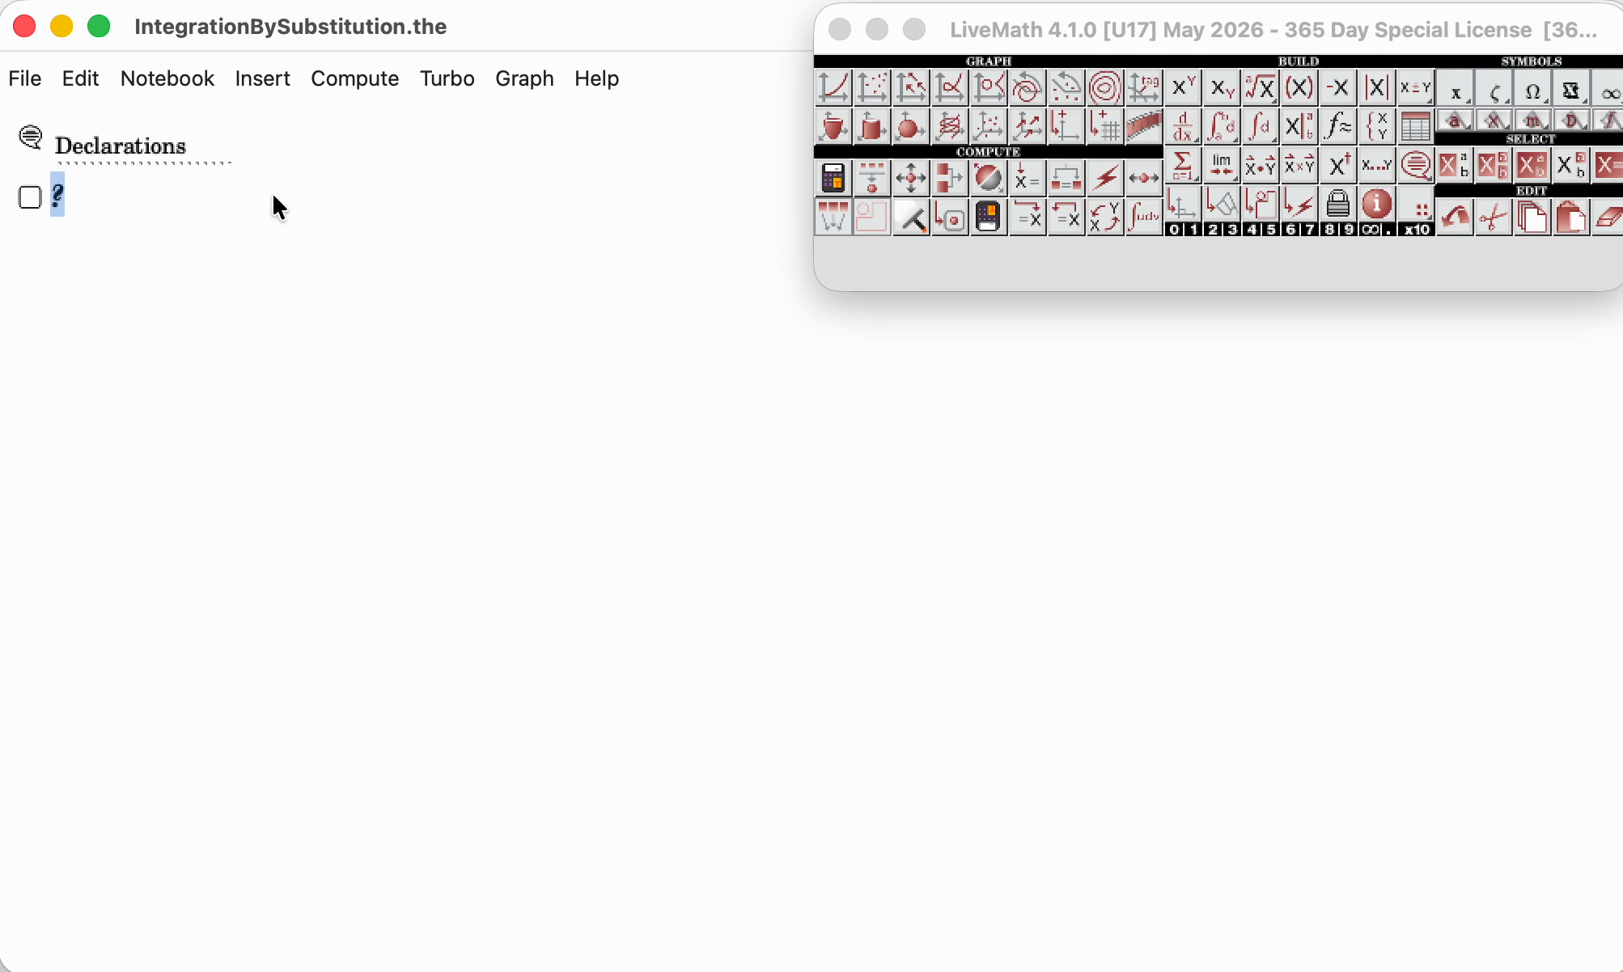
Task: Click the absolute value |X| icon
Action: pyautogui.click(x=1377, y=87)
